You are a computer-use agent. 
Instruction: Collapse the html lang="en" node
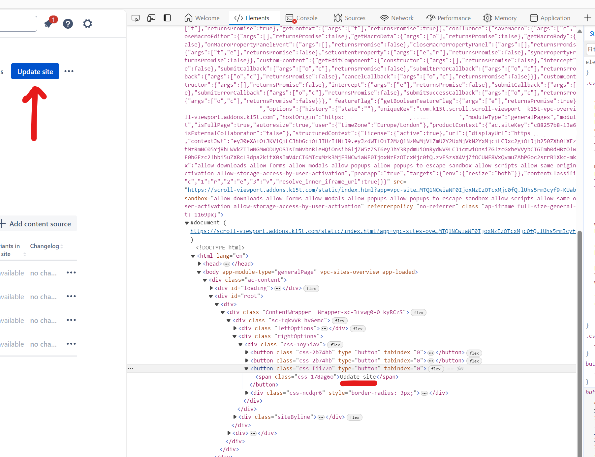[193, 256]
